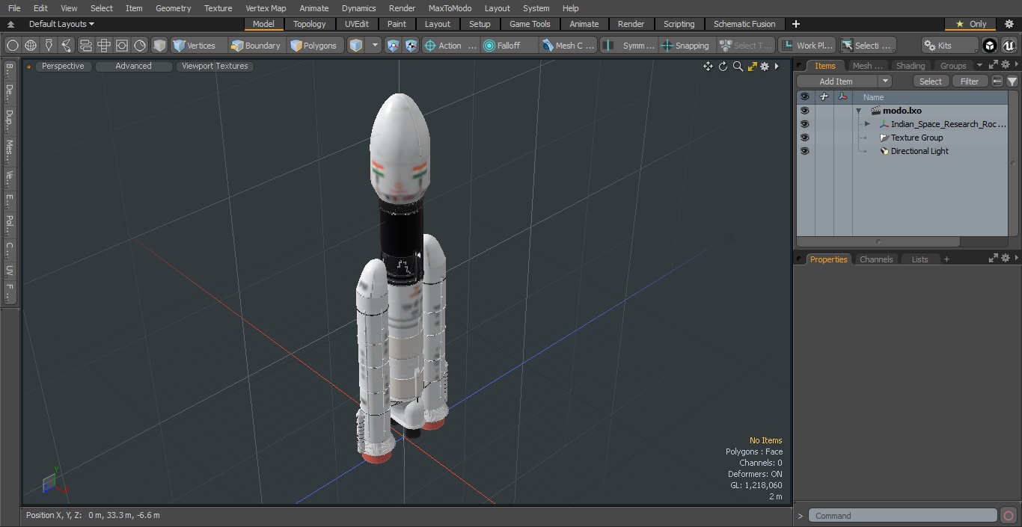Open the Viewport Textures dropdown
The image size is (1022, 527).
[x=215, y=67]
